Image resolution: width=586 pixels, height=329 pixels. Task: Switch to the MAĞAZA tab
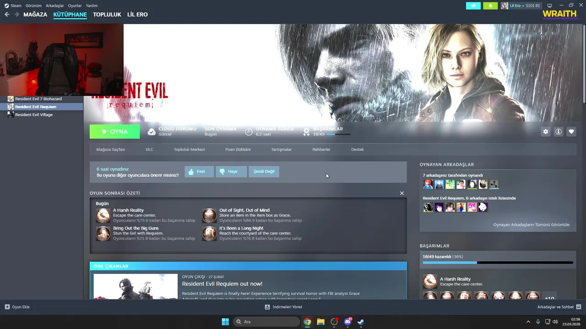(35, 15)
